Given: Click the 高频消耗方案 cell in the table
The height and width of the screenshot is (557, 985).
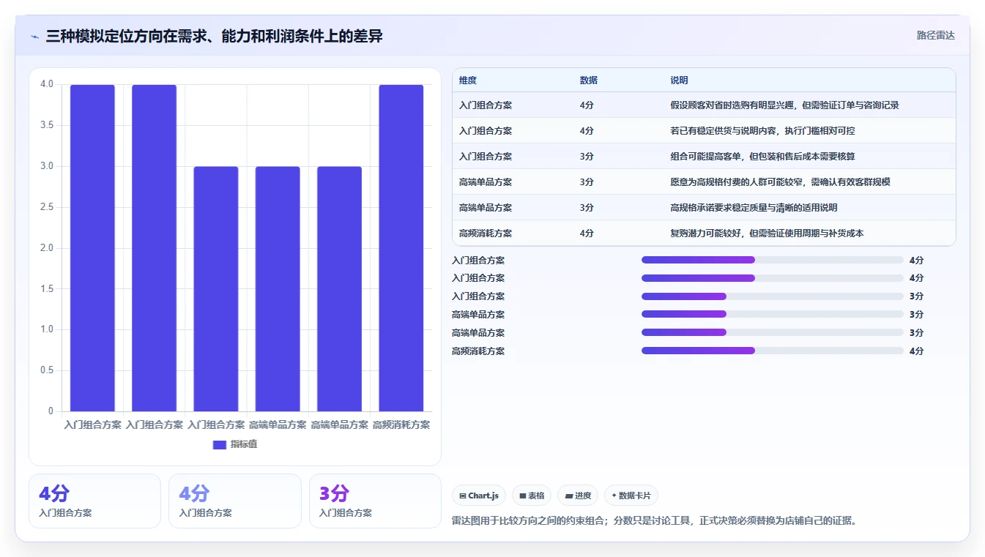Looking at the screenshot, I should tap(486, 233).
